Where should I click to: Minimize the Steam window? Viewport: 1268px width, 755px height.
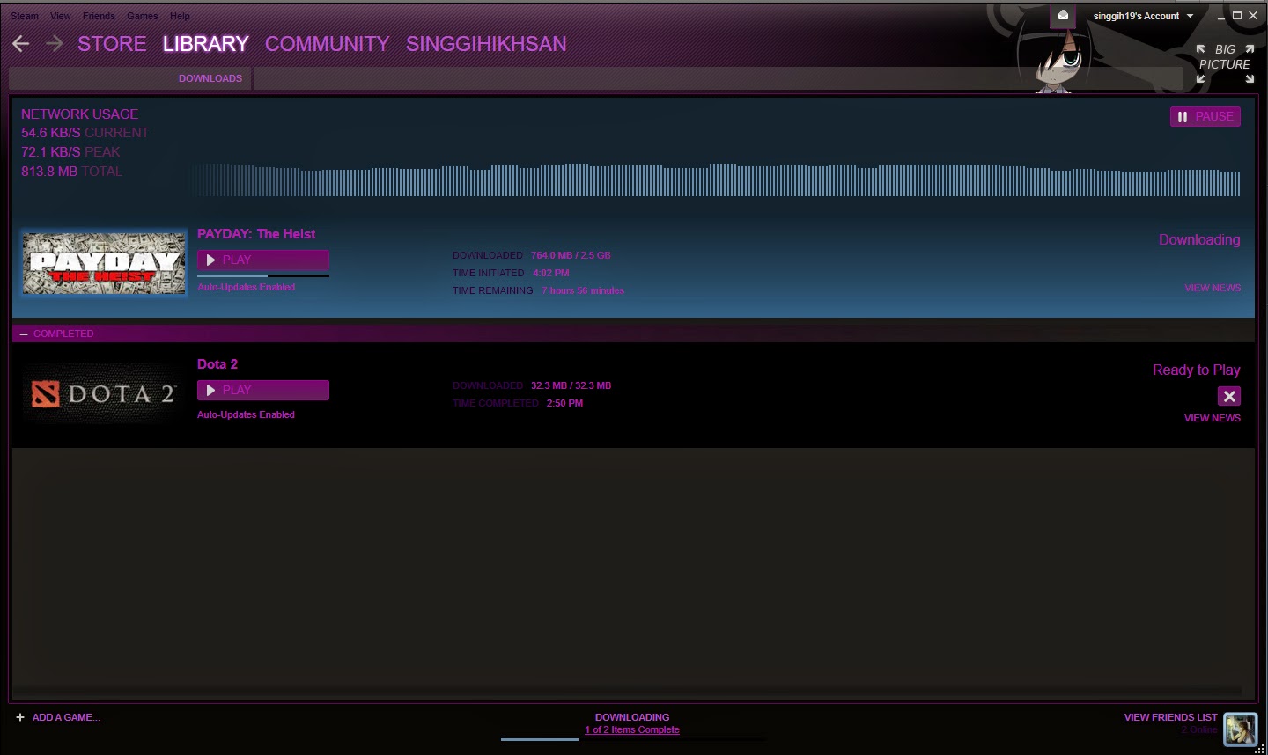pos(1220,16)
